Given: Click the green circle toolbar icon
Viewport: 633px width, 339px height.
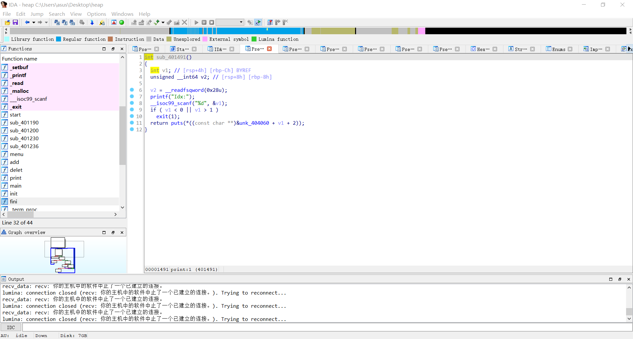Looking at the screenshot, I should click(122, 22).
